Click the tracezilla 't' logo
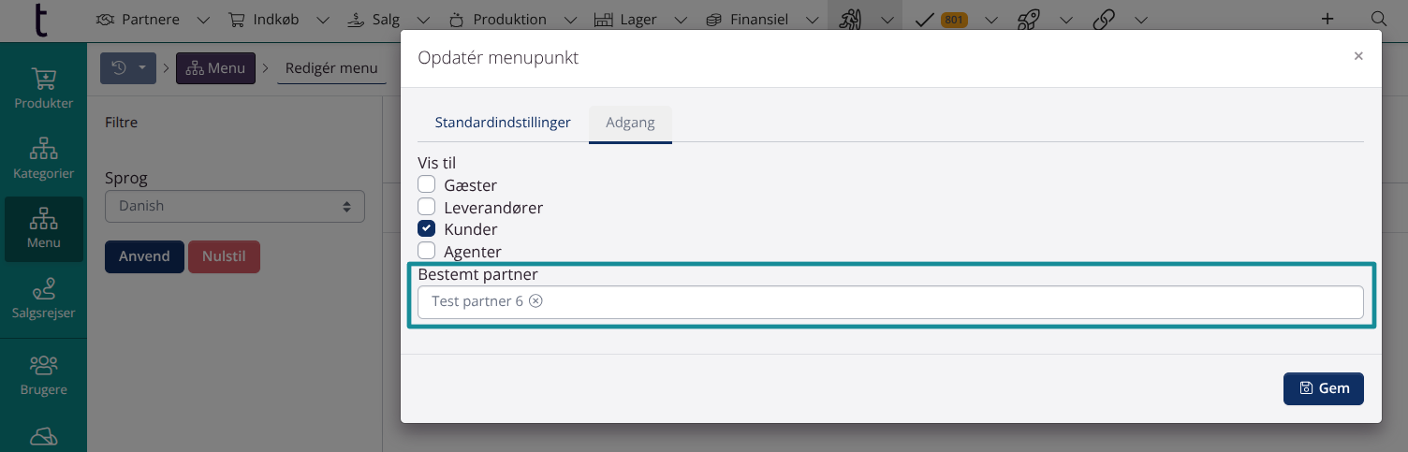This screenshot has width=1408, height=452. pos(42,19)
